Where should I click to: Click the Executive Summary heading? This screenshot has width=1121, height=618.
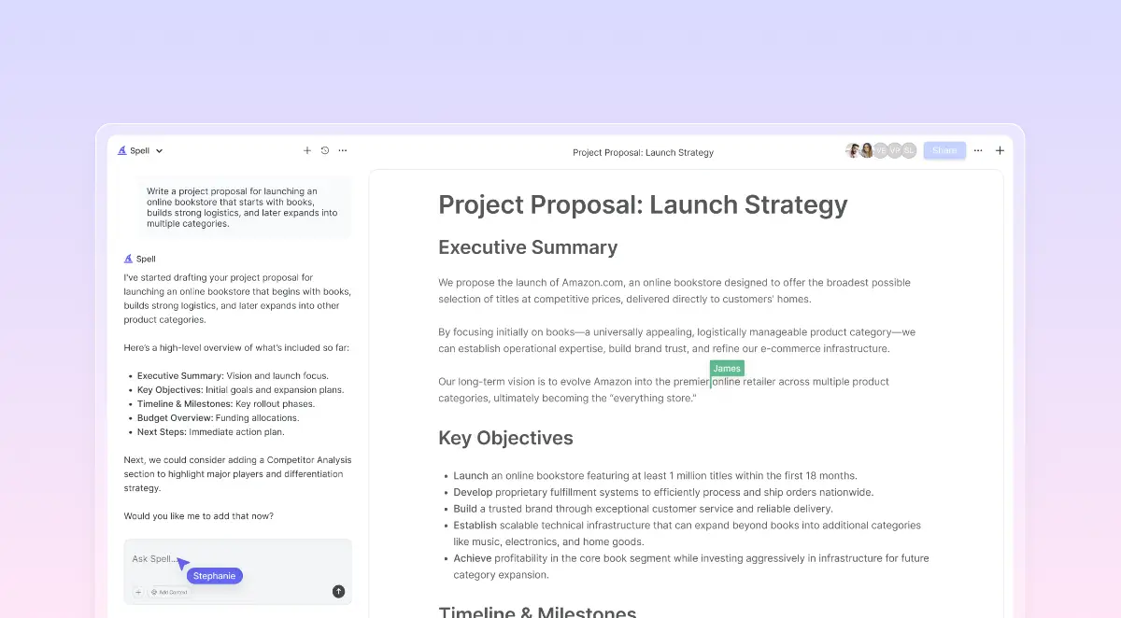[528, 247]
